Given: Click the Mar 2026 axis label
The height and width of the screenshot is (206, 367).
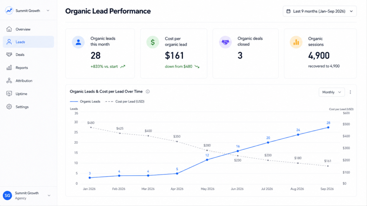Looking at the screenshot, I should tap(148, 189).
